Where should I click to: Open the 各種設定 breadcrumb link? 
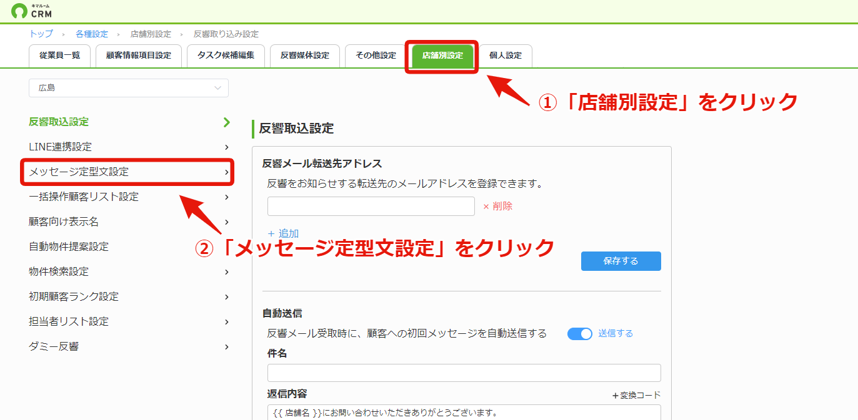click(x=92, y=34)
